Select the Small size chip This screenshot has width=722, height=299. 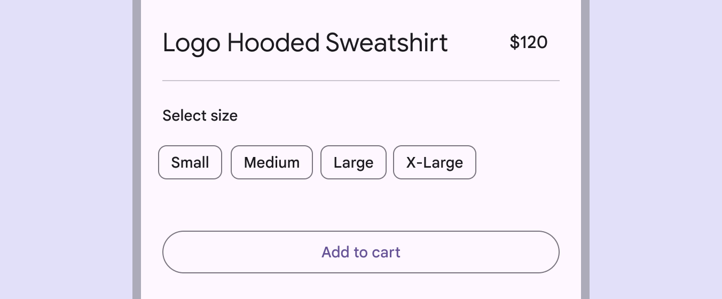[190, 162]
